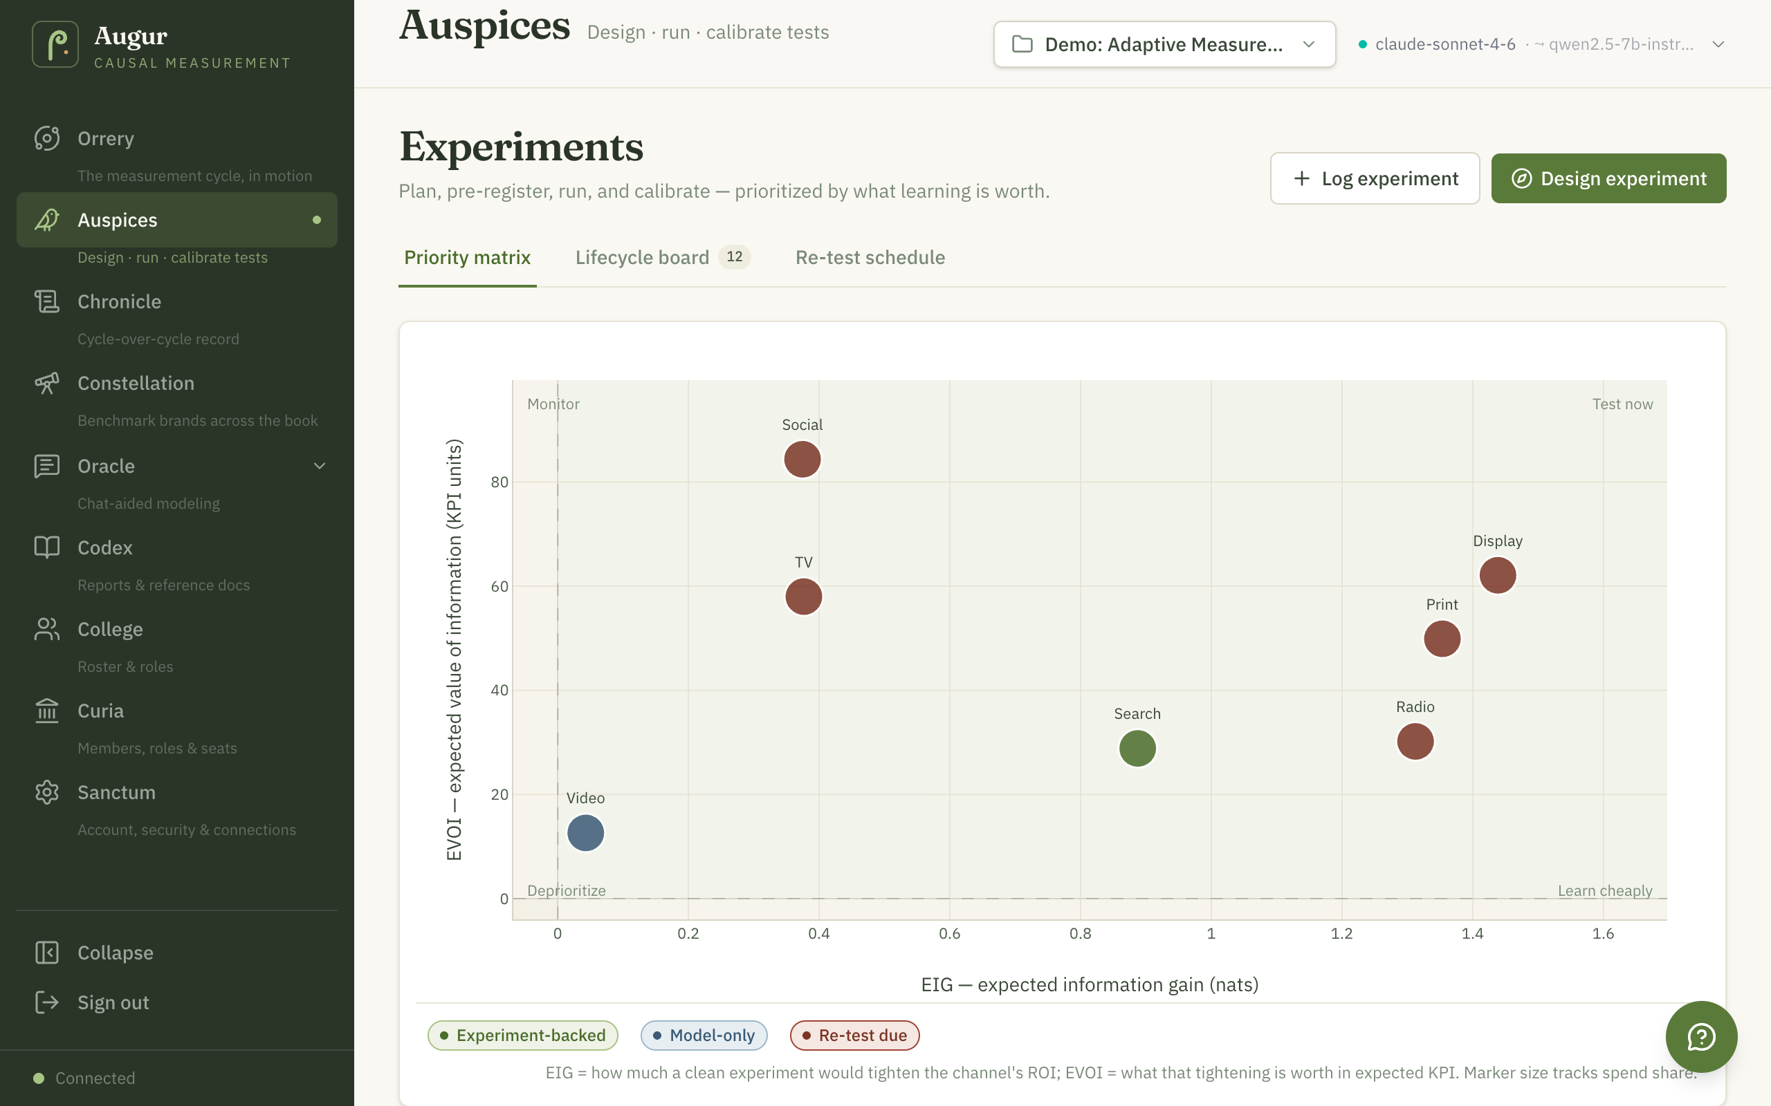The width and height of the screenshot is (1771, 1106).
Task: Select the Auspices bird icon
Action: (47, 219)
